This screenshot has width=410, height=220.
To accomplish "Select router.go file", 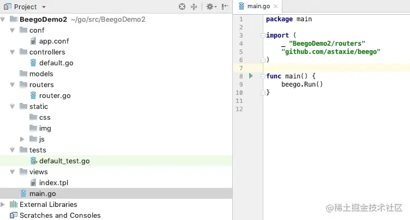I will [x=55, y=96].
